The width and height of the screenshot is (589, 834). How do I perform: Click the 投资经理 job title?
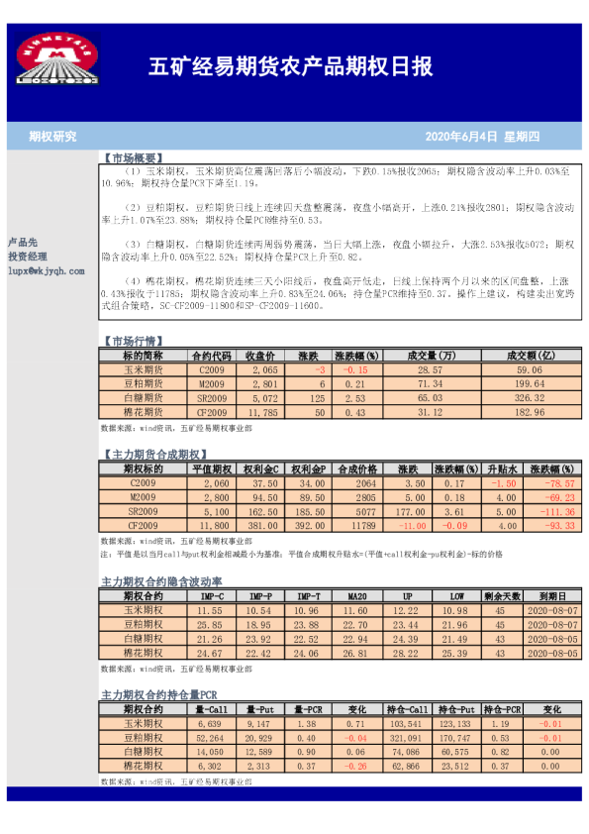(28, 257)
